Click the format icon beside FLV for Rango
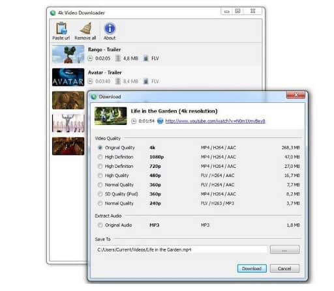The height and width of the screenshot is (291, 334). coord(146,58)
